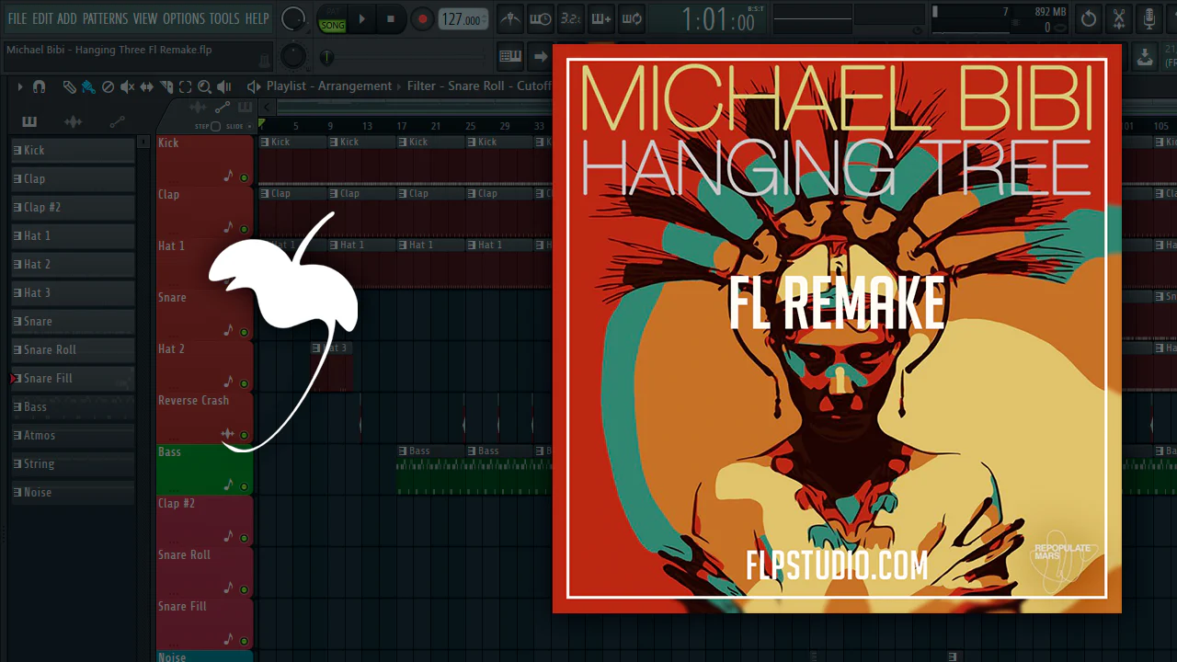Viewport: 1177px width, 662px height.
Task: Mute the Clap track via green LED
Action: (244, 229)
